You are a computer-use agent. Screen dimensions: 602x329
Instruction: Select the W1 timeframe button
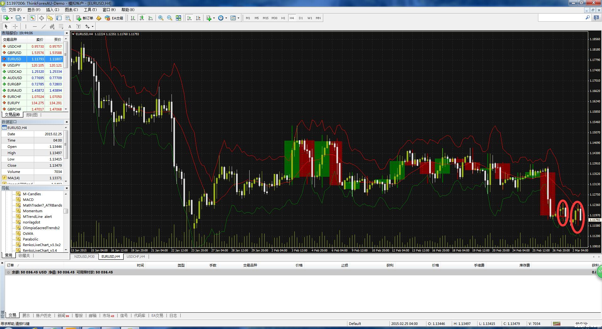pyautogui.click(x=309, y=18)
